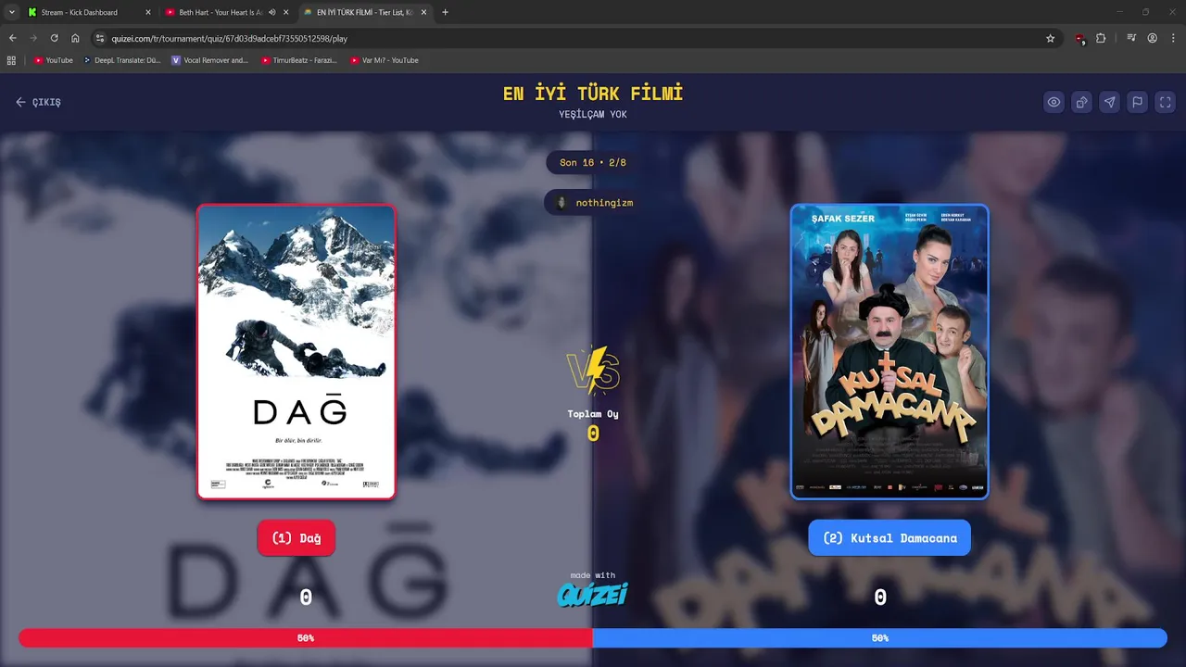Image resolution: width=1186 pixels, height=667 pixels.
Task: Open the browser home page
Action: pyautogui.click(x=75, y=38)
